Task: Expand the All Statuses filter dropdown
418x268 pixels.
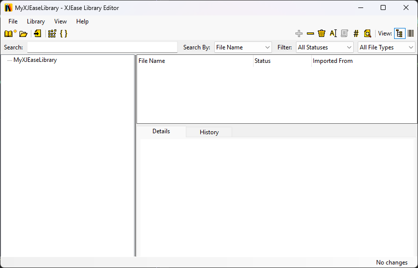Action: tap(324, 47)
